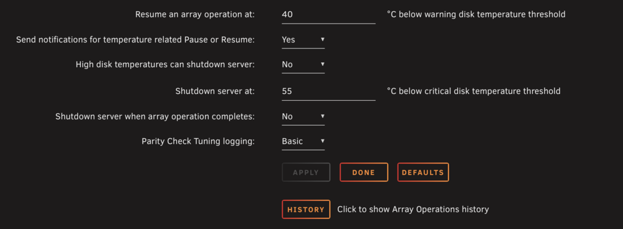Click the small arrow beside Basic

coord(322,141)
